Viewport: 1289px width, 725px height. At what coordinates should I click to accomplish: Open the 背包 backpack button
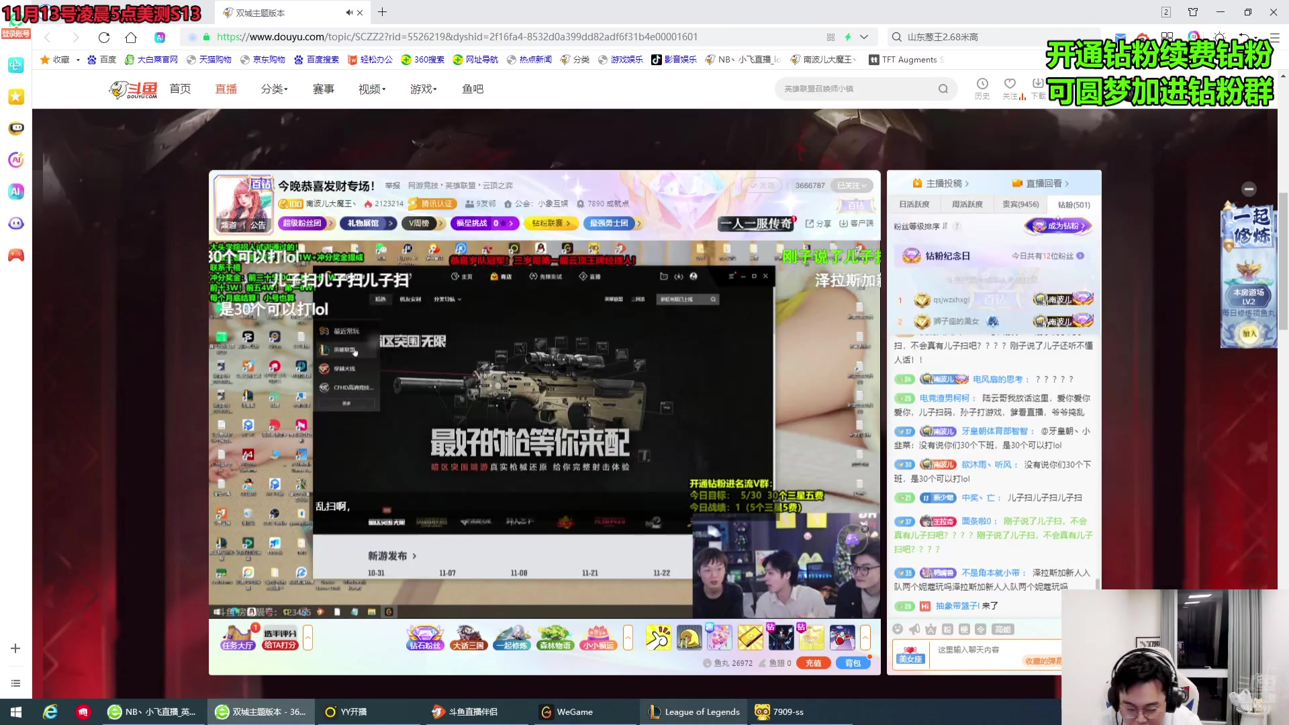(853, 663)
